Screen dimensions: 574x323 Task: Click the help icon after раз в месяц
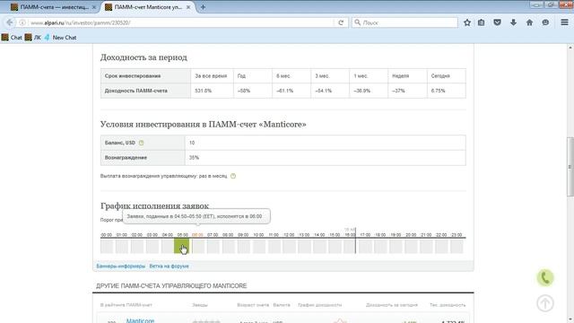tap(233, 176)
